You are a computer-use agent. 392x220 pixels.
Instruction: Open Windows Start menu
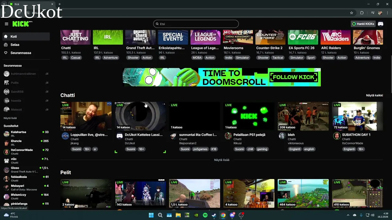click(x=151, y=215)
